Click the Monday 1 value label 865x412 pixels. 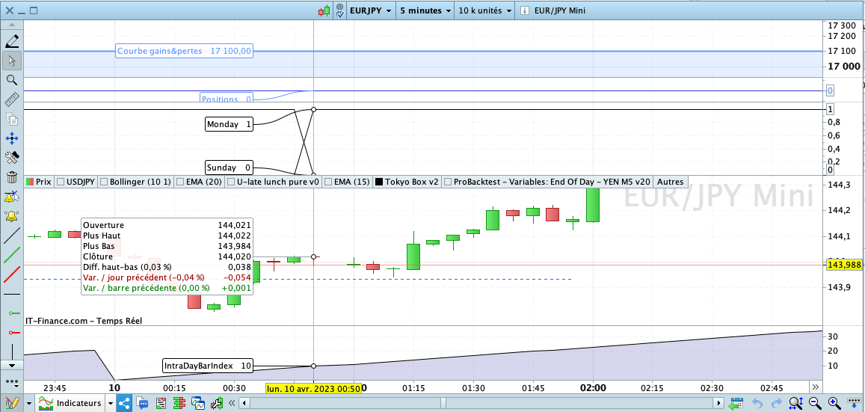(229, 124)
